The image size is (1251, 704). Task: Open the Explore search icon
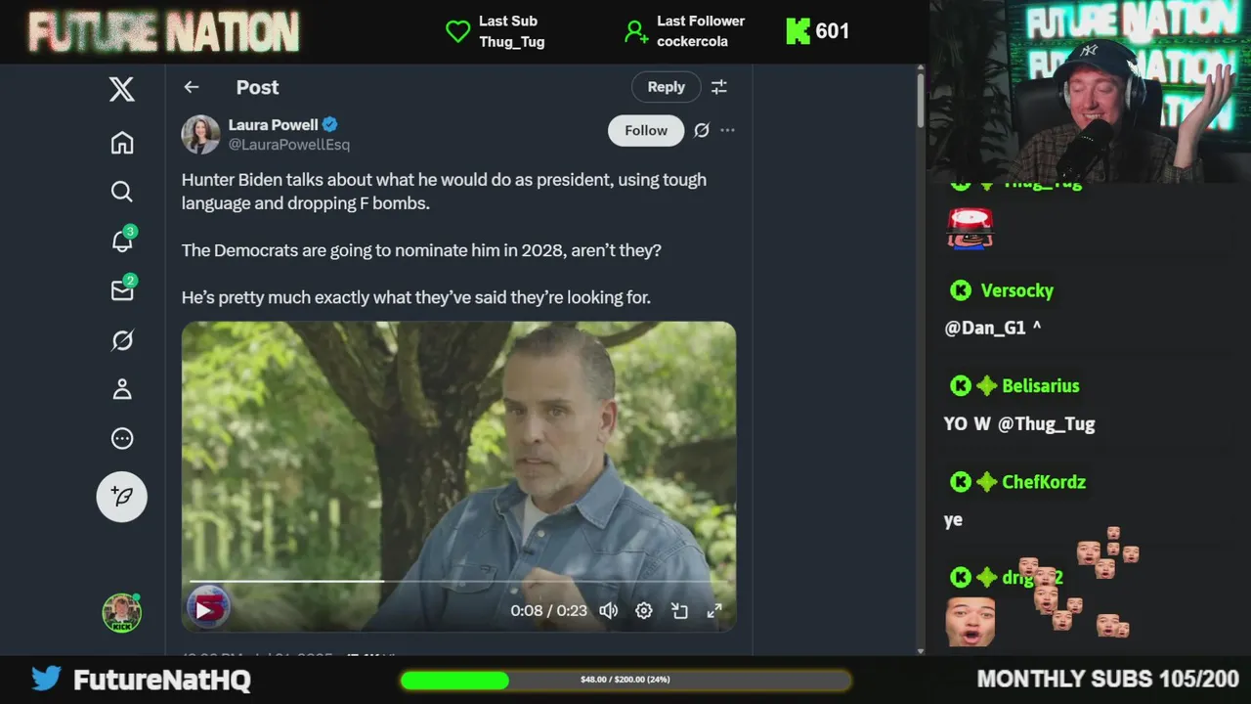coord(121,192)
